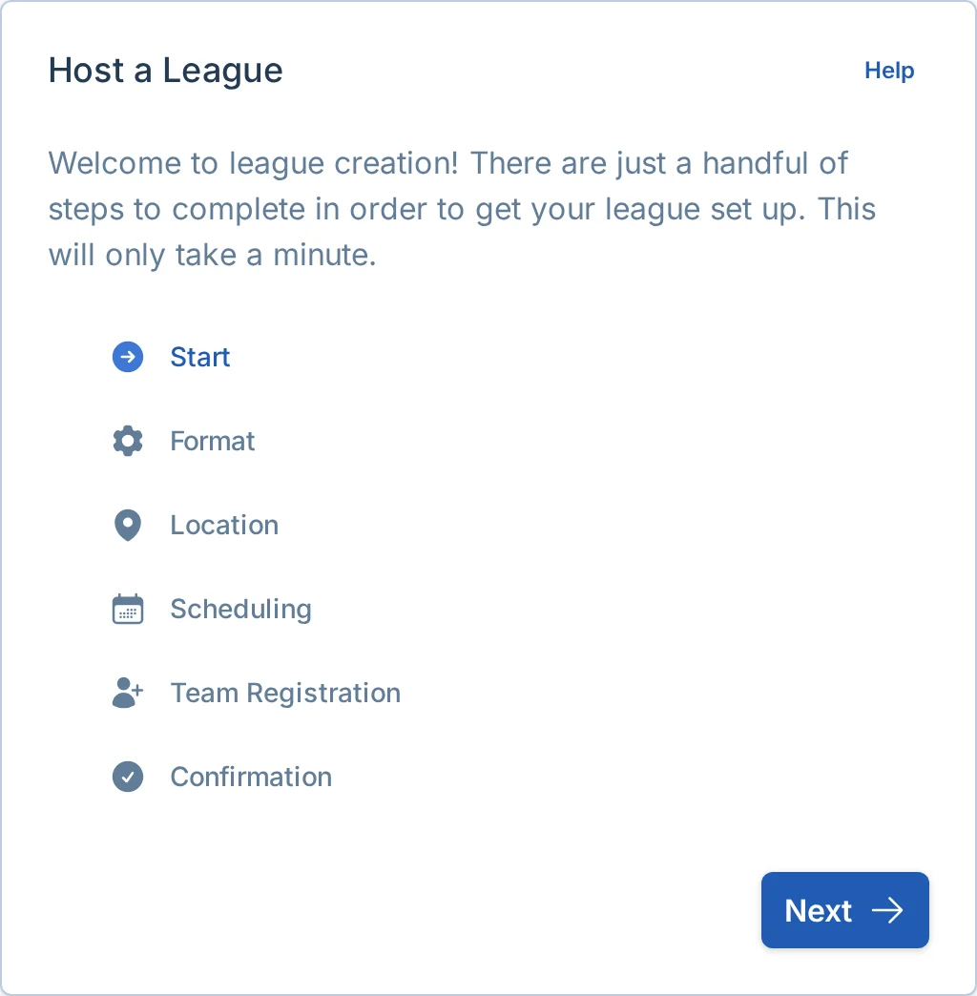This screenshot has width=977, height=996.
Task: Open the Location step
Action: pyautogui.click(x=223, y=525)
